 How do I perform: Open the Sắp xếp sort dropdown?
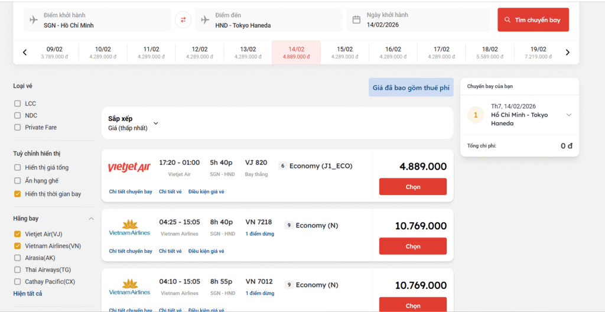pyautogui.click(x=133, y=123)
